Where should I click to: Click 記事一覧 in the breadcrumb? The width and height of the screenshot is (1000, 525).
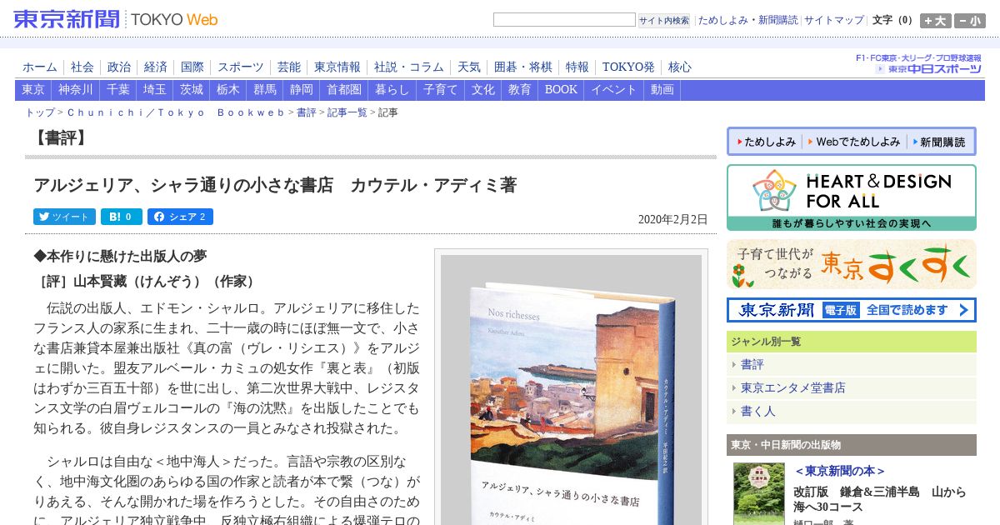(x=347, y=112)
